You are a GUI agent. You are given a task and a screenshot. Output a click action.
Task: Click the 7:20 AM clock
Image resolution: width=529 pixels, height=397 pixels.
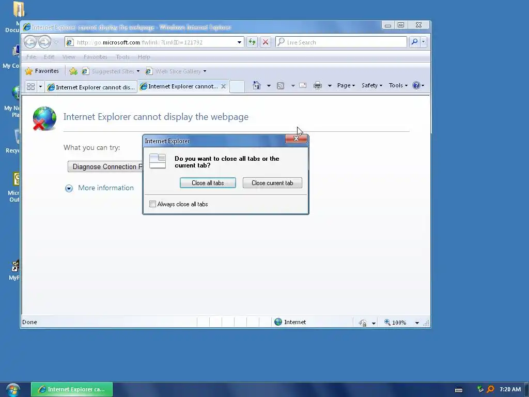click(510, 389)
